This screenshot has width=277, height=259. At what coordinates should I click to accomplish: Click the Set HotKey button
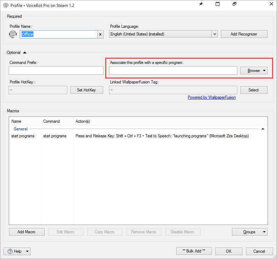87,90
